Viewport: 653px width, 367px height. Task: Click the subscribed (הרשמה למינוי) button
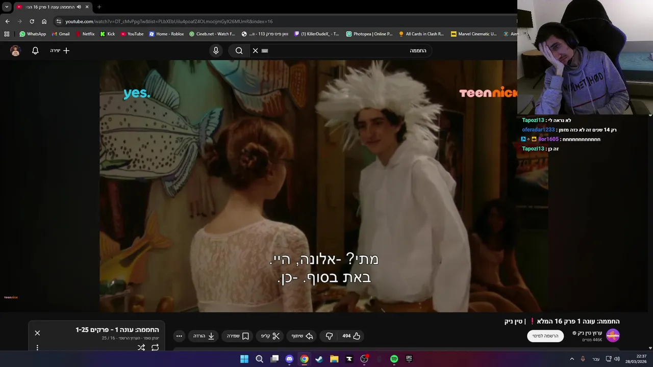click(x=545, y=336)
